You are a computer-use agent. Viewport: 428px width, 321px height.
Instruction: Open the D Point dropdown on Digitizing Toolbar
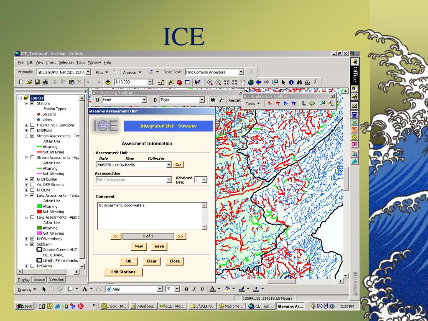tap(202, 100)
